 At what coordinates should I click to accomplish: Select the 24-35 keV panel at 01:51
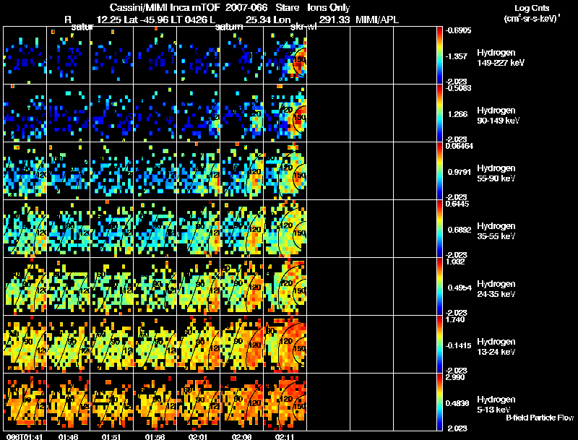tap(112, 287)
